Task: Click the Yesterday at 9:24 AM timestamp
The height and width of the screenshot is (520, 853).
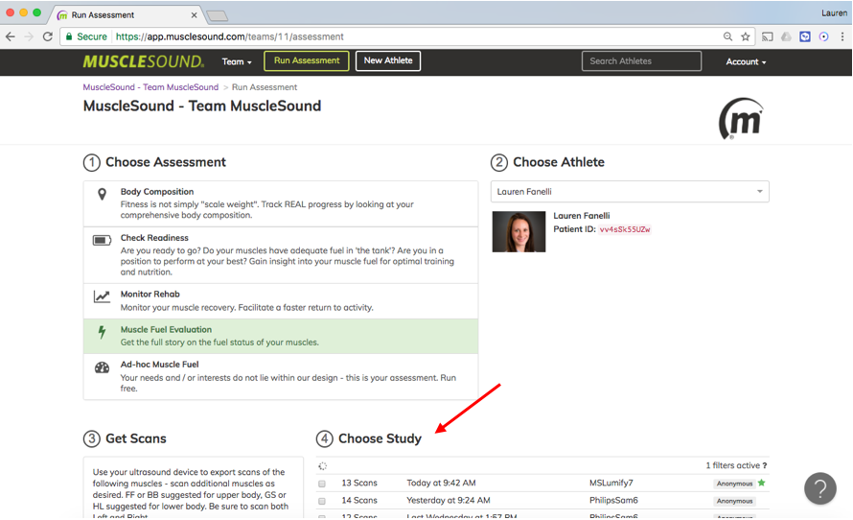Action: point(449,501)
